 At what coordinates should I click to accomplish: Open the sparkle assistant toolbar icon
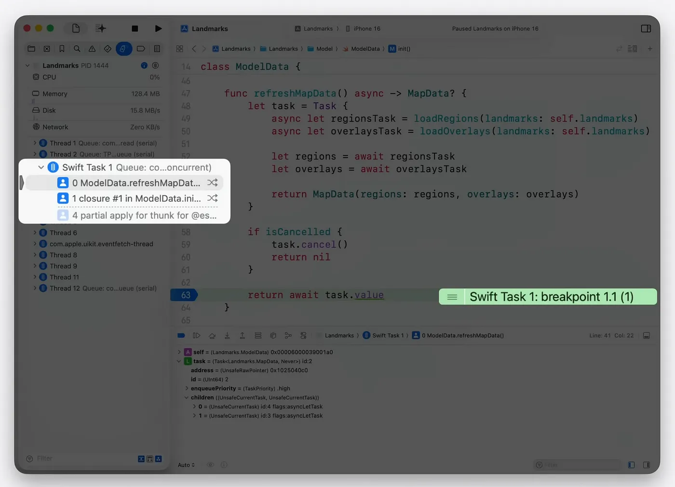point(100,28)
